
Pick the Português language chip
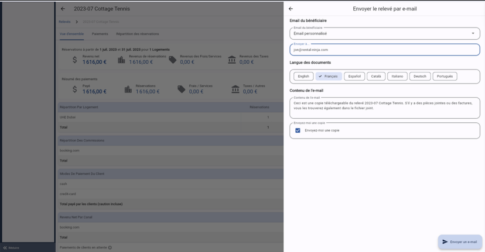(445, 76)
